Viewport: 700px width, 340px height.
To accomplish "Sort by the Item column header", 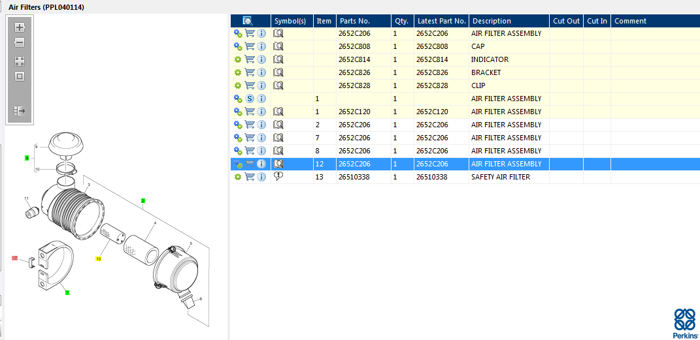I will (x=324, y=21).
